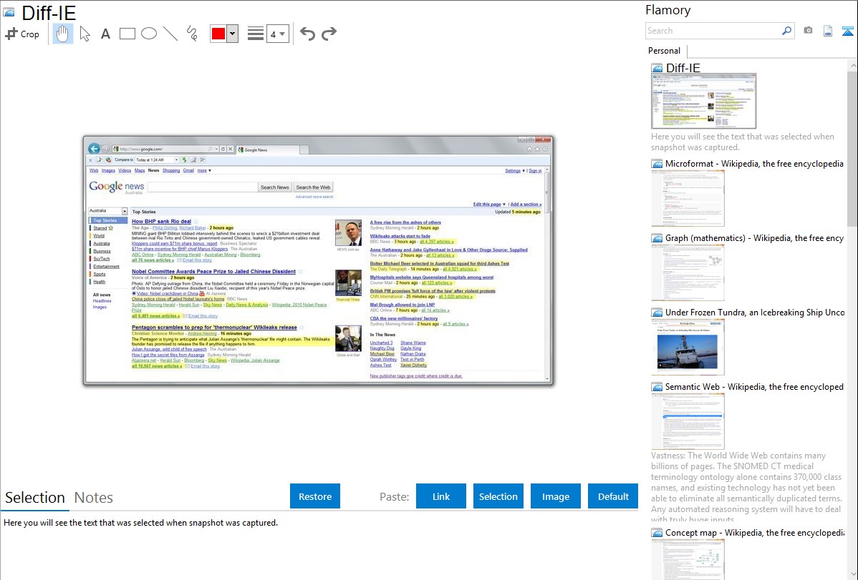Click the icon beside the Under Frozen Tundra title

point(657,312)
